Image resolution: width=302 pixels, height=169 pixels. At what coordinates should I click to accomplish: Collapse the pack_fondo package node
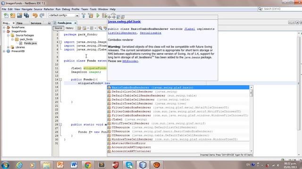point(13,39)
